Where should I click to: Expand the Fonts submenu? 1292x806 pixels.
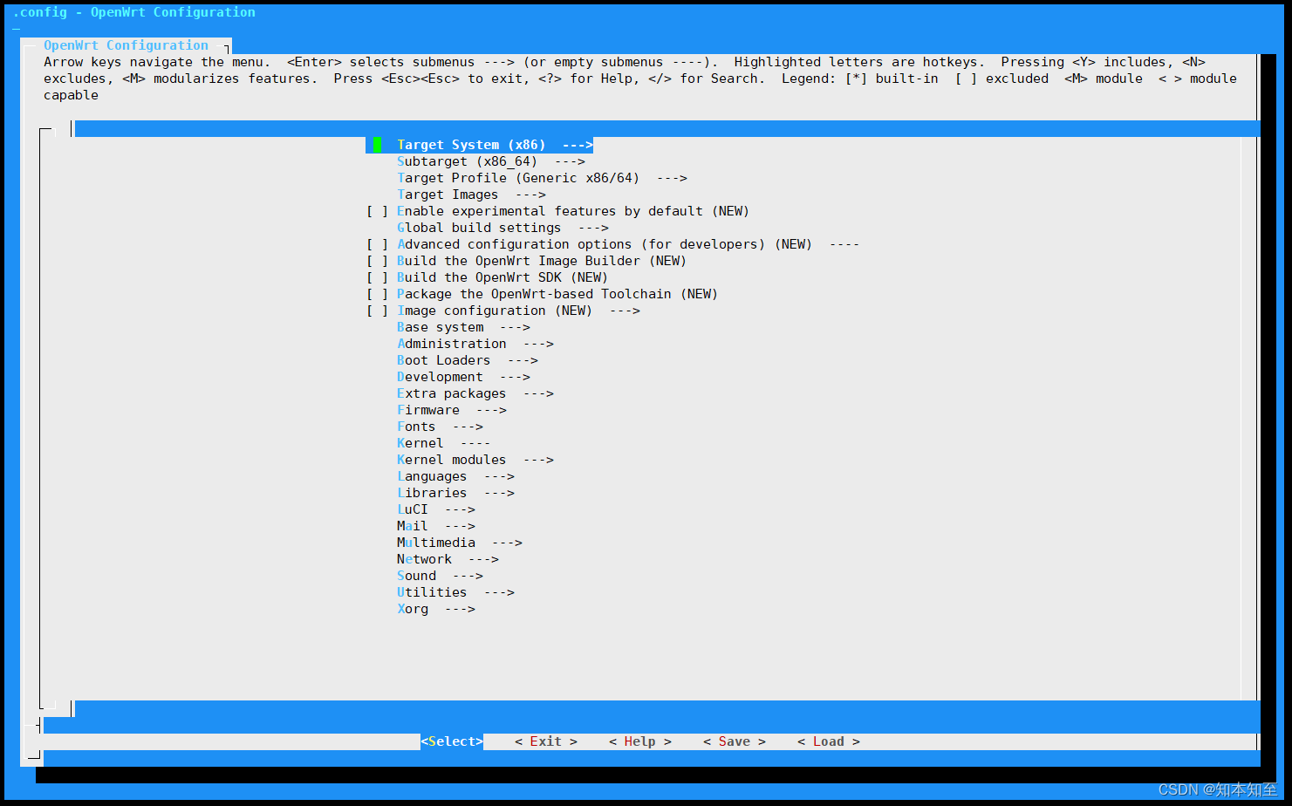440,427
